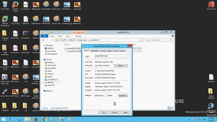The height and width of the screenshot is (122, 217).
Task: Click SSD (D:) in the address breadcrumb
Action: click(72, 40)
